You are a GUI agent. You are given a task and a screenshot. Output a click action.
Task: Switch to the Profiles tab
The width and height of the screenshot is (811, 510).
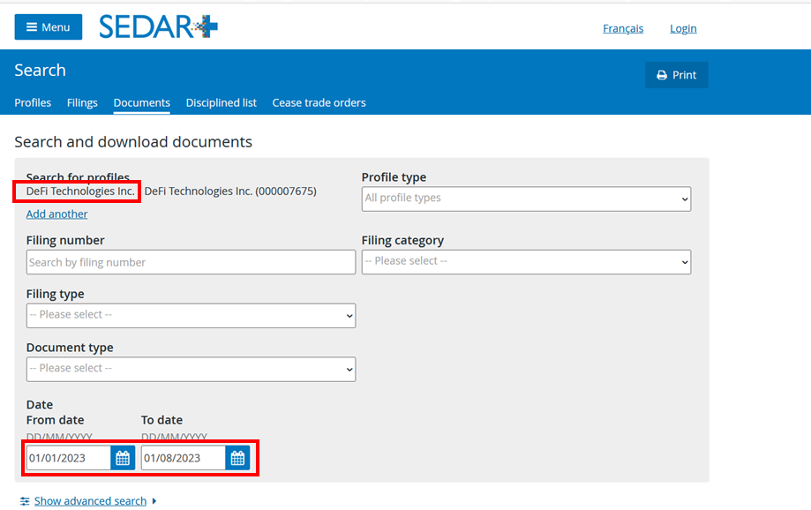point(33,102)
